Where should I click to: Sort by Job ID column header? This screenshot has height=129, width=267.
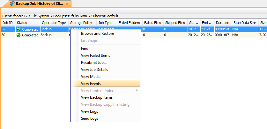[7, 23]
